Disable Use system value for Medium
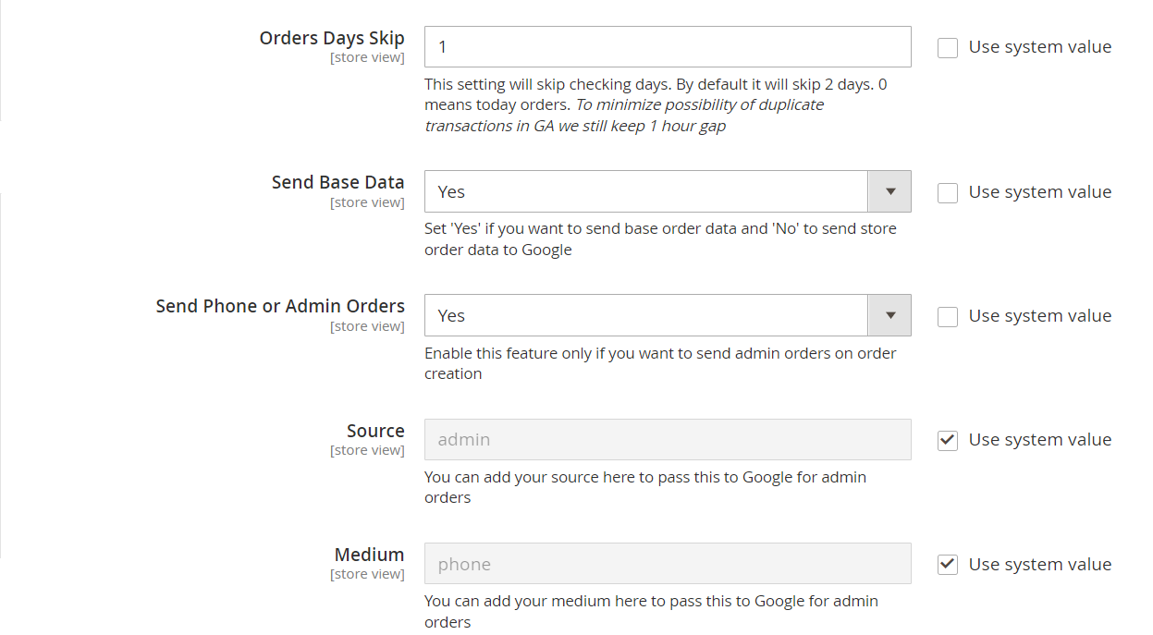Viewport: 1153px width, 635px height. 948,565
